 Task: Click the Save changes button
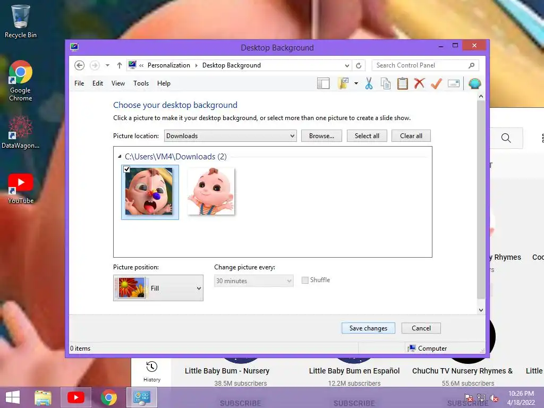pos(368,328)
